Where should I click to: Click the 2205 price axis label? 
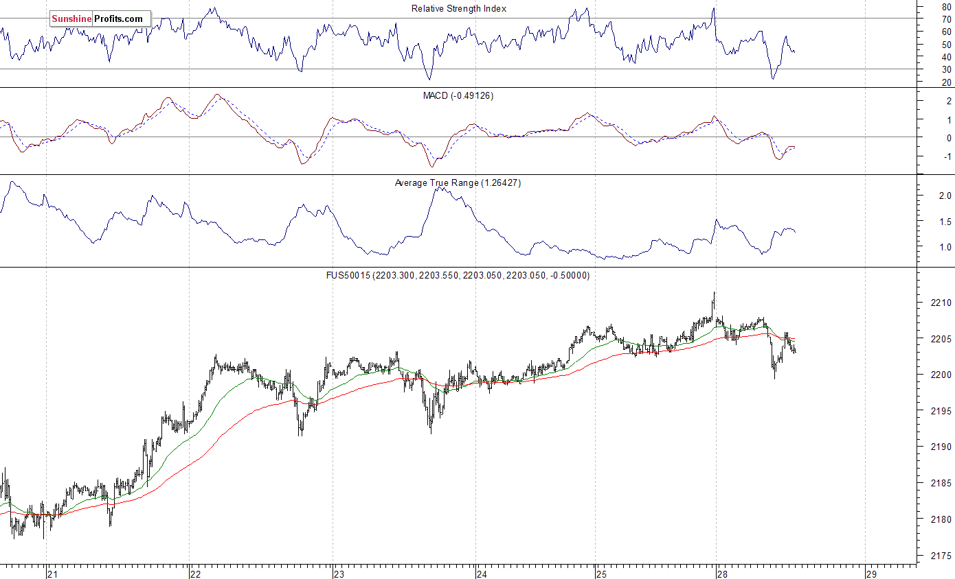941,339
